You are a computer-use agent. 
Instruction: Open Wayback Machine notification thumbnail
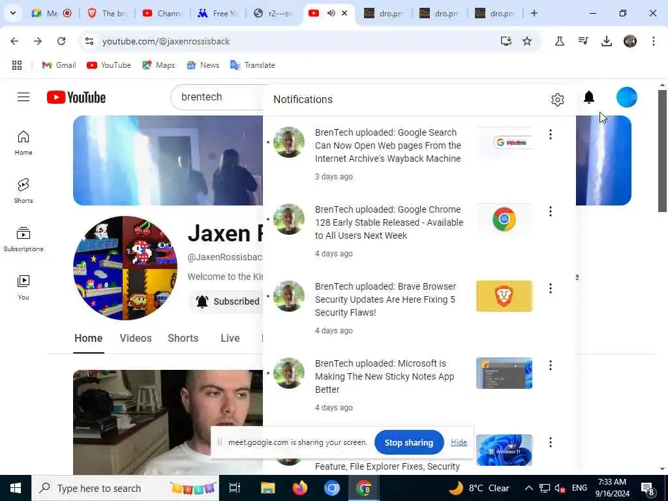[x=504, y=142]
